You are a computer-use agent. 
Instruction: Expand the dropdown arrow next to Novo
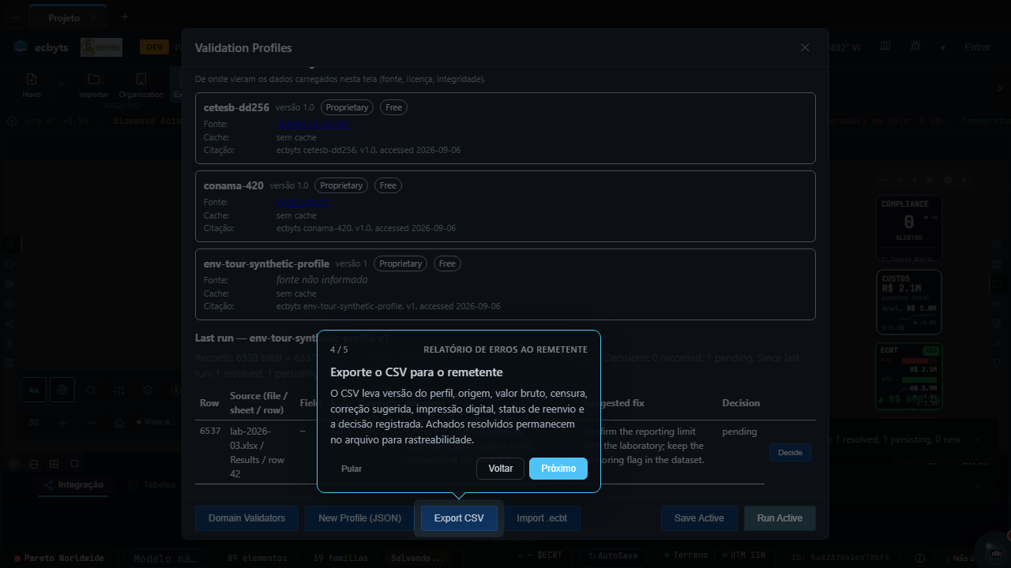[x=61, y=83]
